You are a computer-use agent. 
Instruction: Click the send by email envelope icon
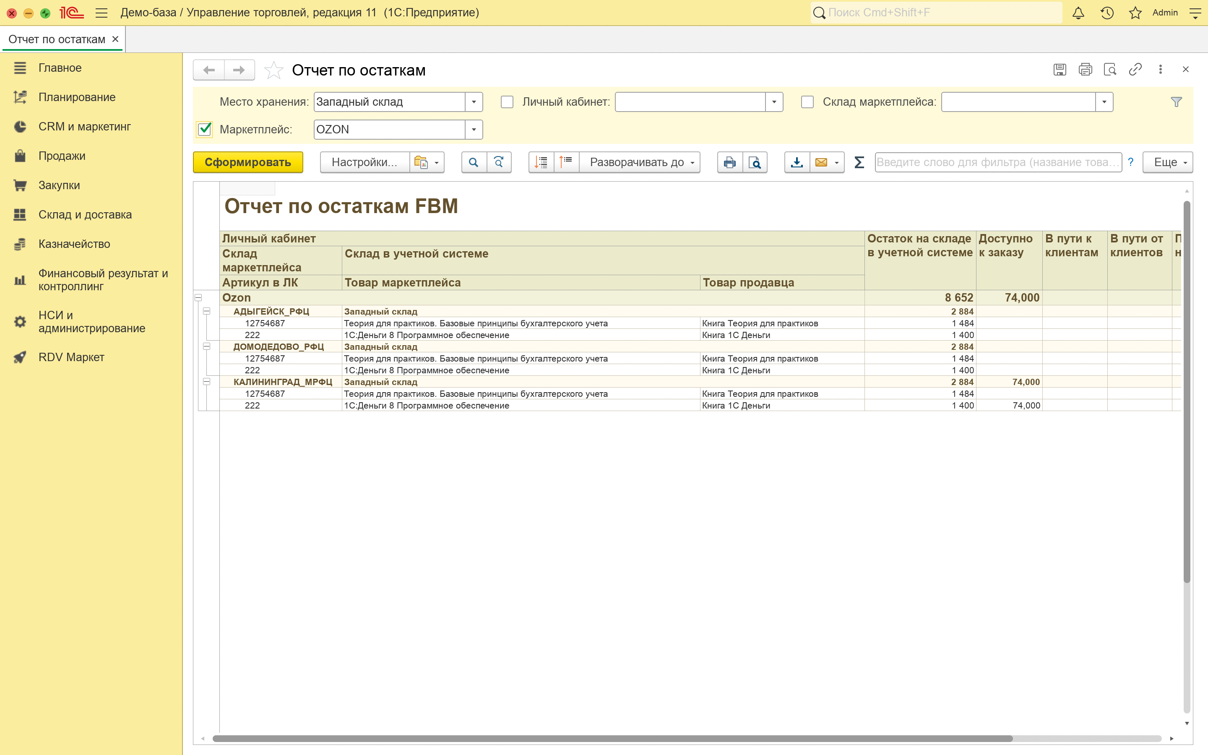pyautogui.click(x=821, y=162)
